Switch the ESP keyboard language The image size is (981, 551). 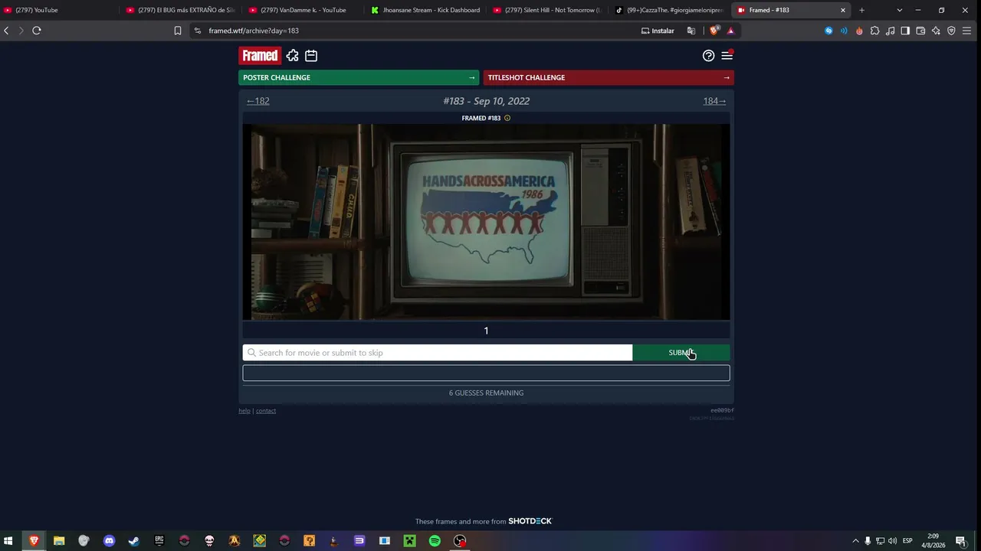pos(907,541)
